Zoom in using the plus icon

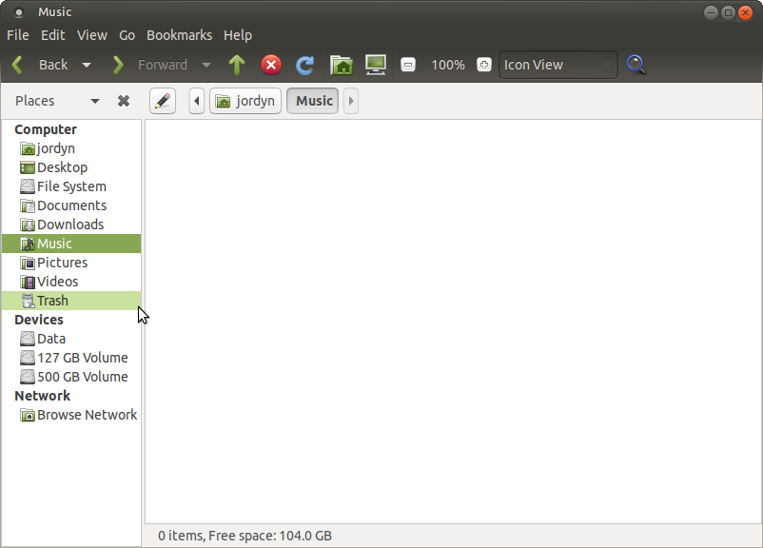pos(484,65)
